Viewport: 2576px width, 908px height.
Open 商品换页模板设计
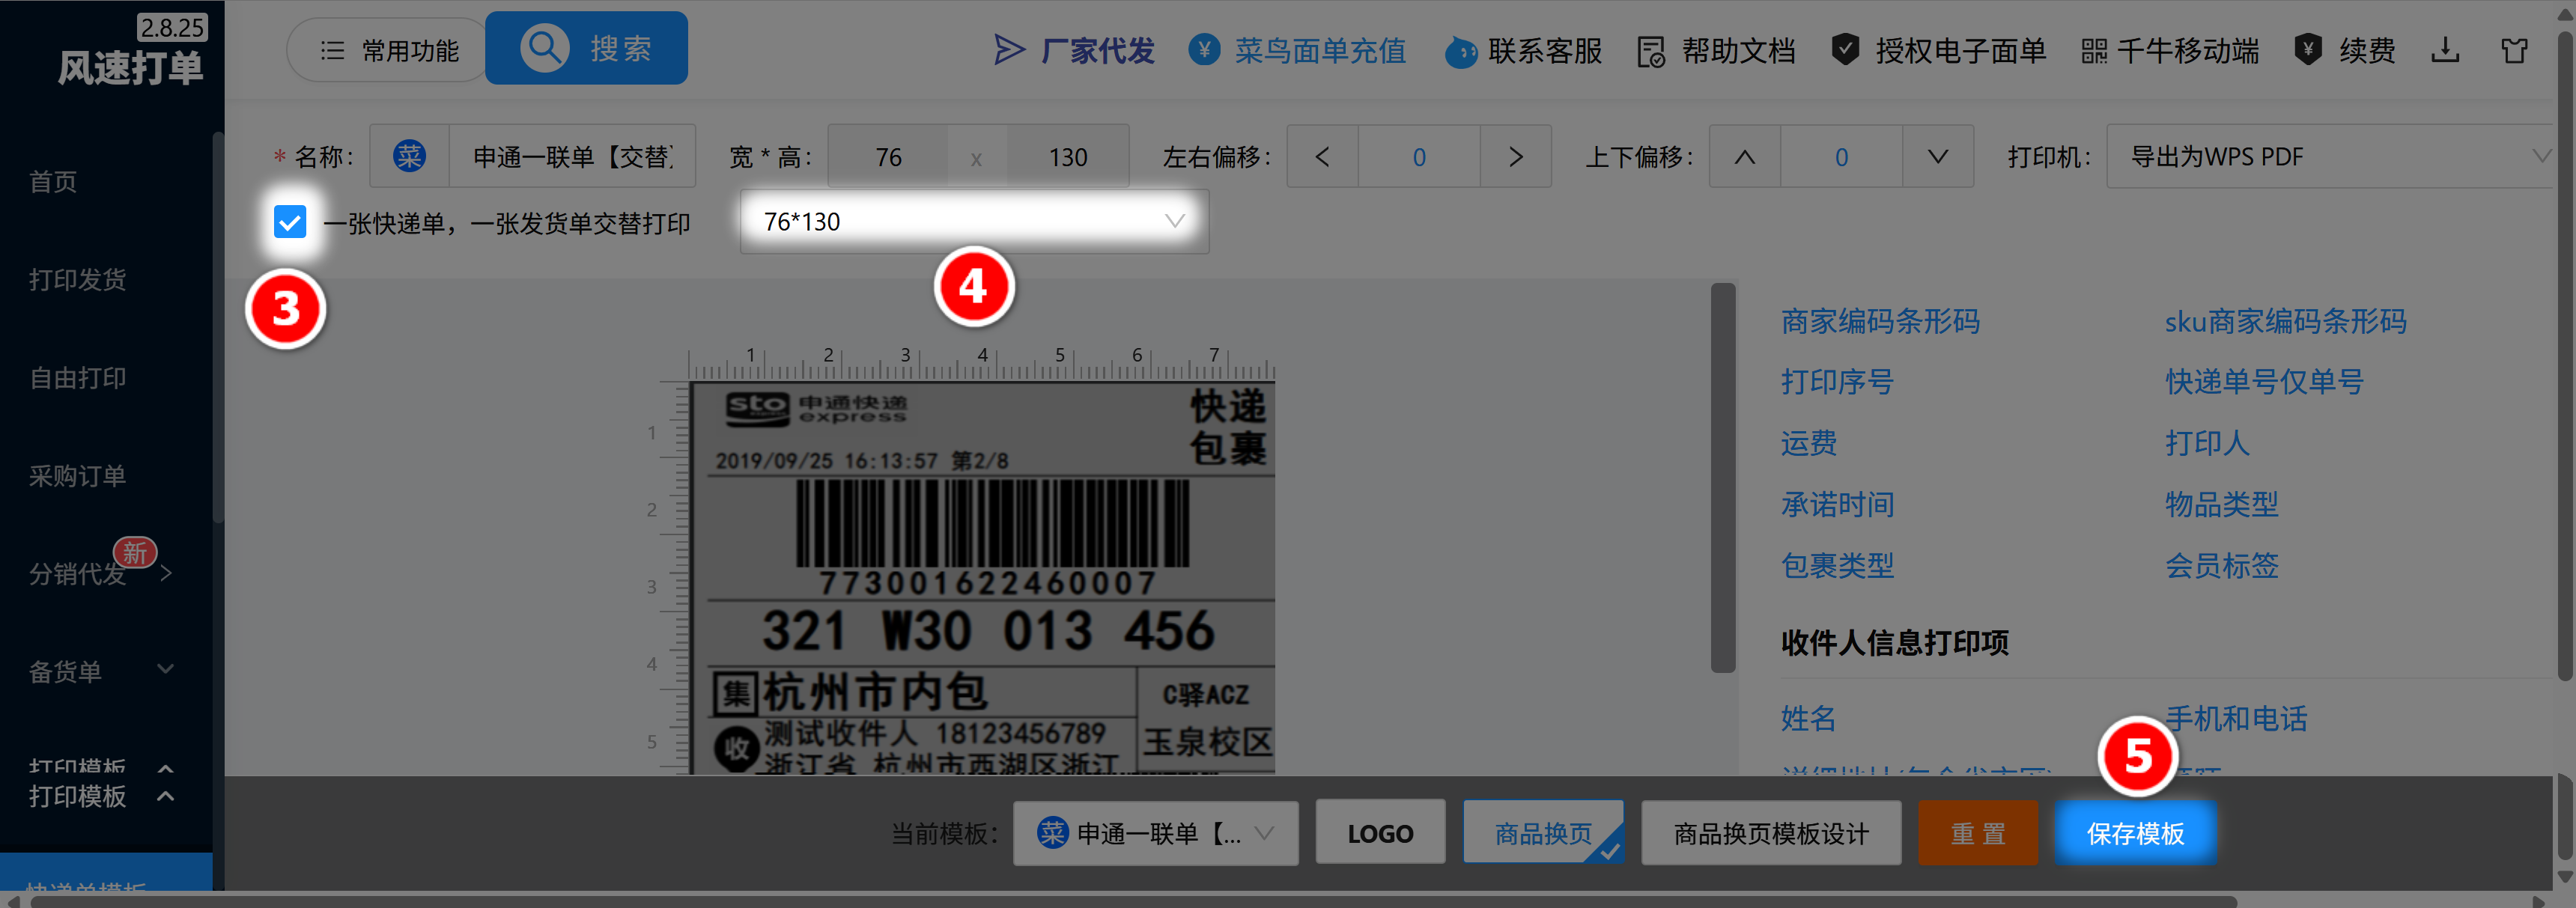[1771, 833]
